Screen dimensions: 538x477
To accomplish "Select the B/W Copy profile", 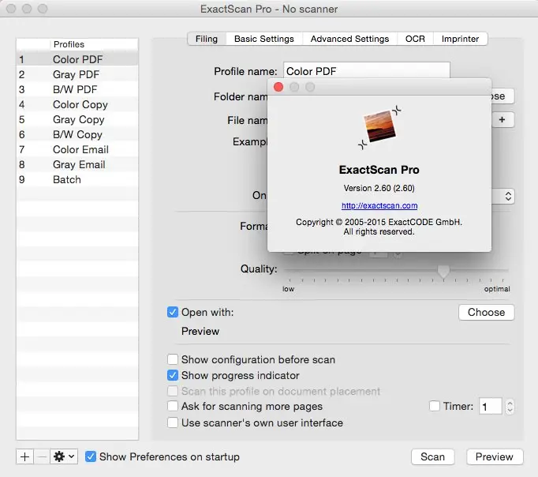I will pos(77,134).
